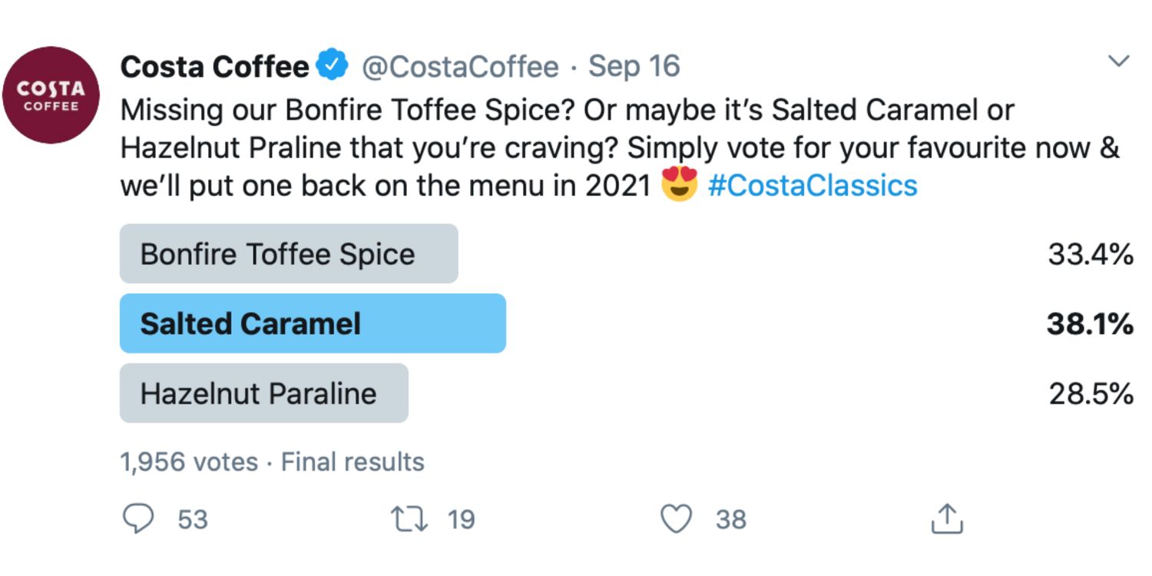Click the Costa Coffee display name
The image size is (1152, 576).
(214, 68)
